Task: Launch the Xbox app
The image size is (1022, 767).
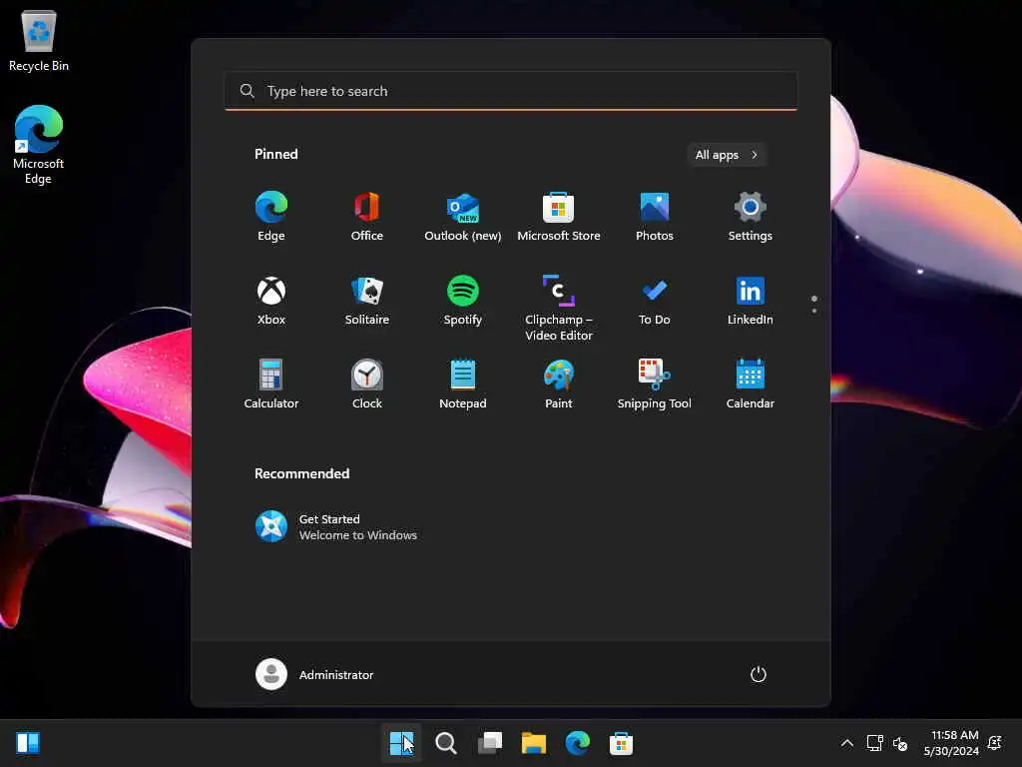Action: pos(271,302)
